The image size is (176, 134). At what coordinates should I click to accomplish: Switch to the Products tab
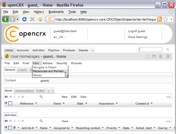pos(69,50)
